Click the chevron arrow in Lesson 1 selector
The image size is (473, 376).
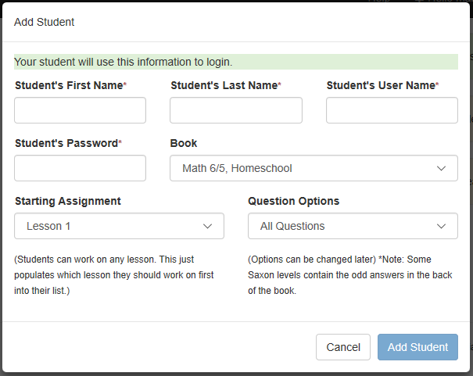[x=207, y=226]
